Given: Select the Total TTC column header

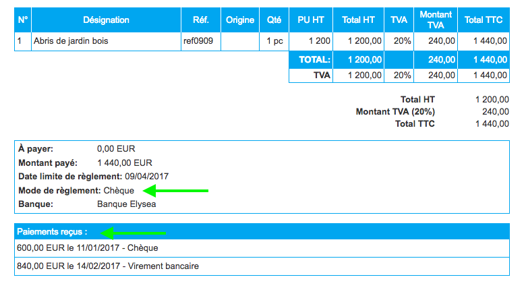Looking at the screenshot, I should [x=484, y=20].
